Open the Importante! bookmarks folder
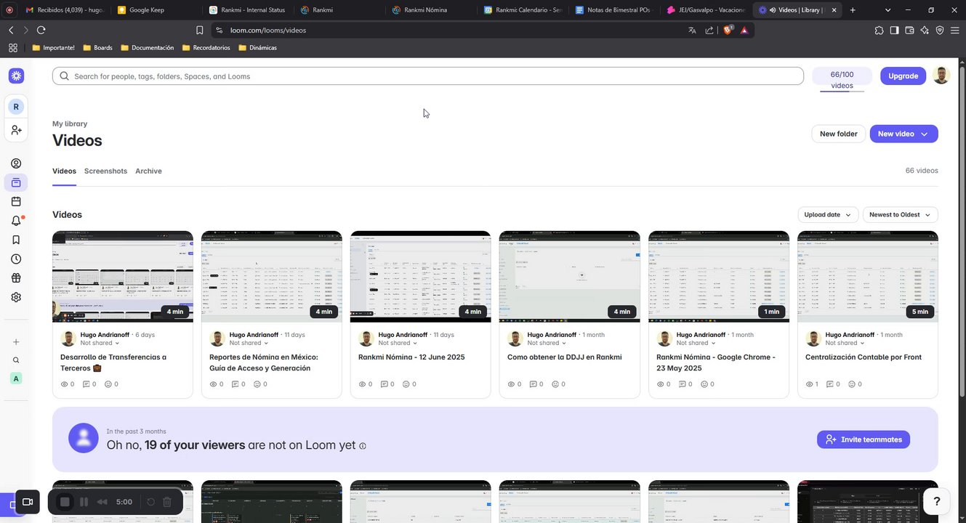This screenshot has height=523, width=966. point(54,47)
